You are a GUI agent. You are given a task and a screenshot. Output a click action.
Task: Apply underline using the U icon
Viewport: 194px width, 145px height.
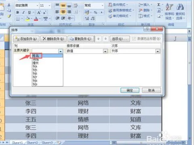tap(29, 12)
